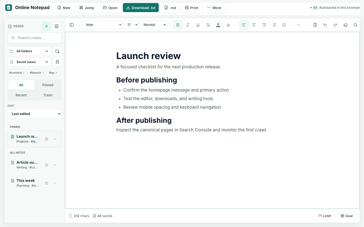Expand the All folders dropdown
Image resolution: width=364 pixels, height=227 pixels.
coord(29,51)
